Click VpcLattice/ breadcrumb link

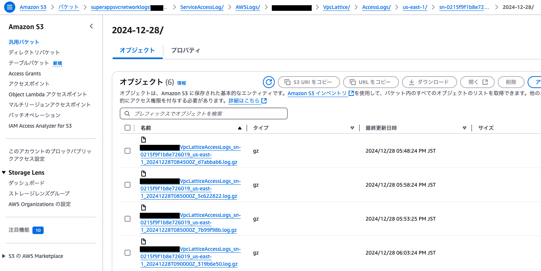tap(337, 7)
